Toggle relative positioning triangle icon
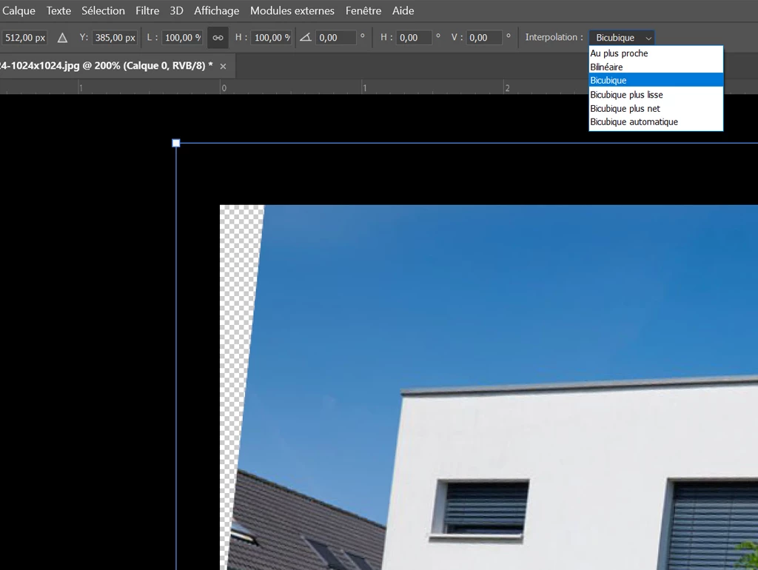The image size is (758, 570). point(62,38)
